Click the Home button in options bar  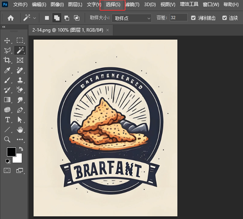click(11, 18)
